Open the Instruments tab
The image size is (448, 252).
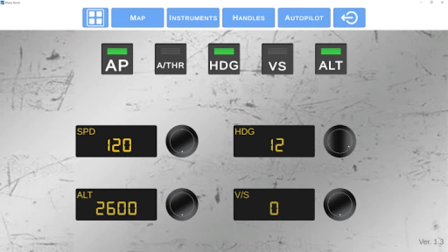point(193,18)
